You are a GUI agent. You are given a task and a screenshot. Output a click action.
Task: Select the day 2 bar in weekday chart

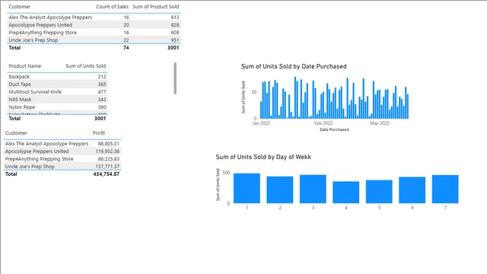(x=280, y=190)
